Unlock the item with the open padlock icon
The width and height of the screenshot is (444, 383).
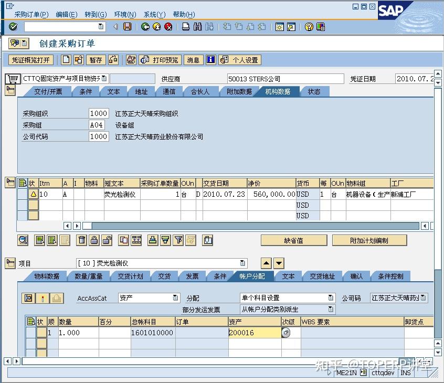(x=106, y=240)
